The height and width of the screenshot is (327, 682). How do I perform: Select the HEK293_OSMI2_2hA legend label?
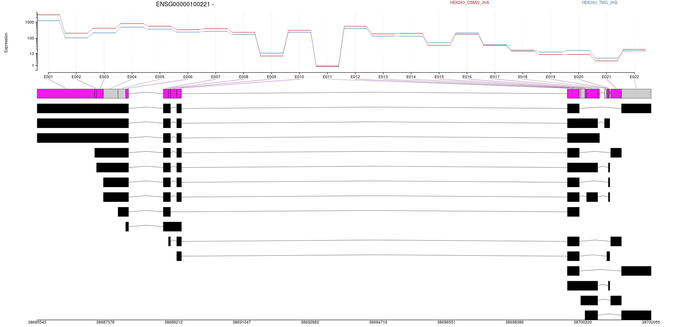click(469, 3)
